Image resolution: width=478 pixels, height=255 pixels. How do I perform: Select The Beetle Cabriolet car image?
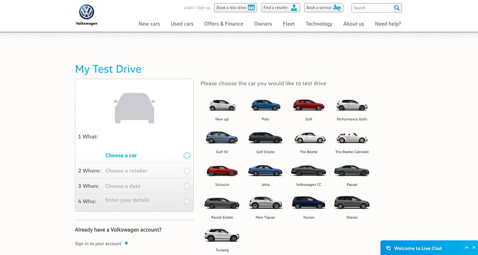click(x=352, y=138)
